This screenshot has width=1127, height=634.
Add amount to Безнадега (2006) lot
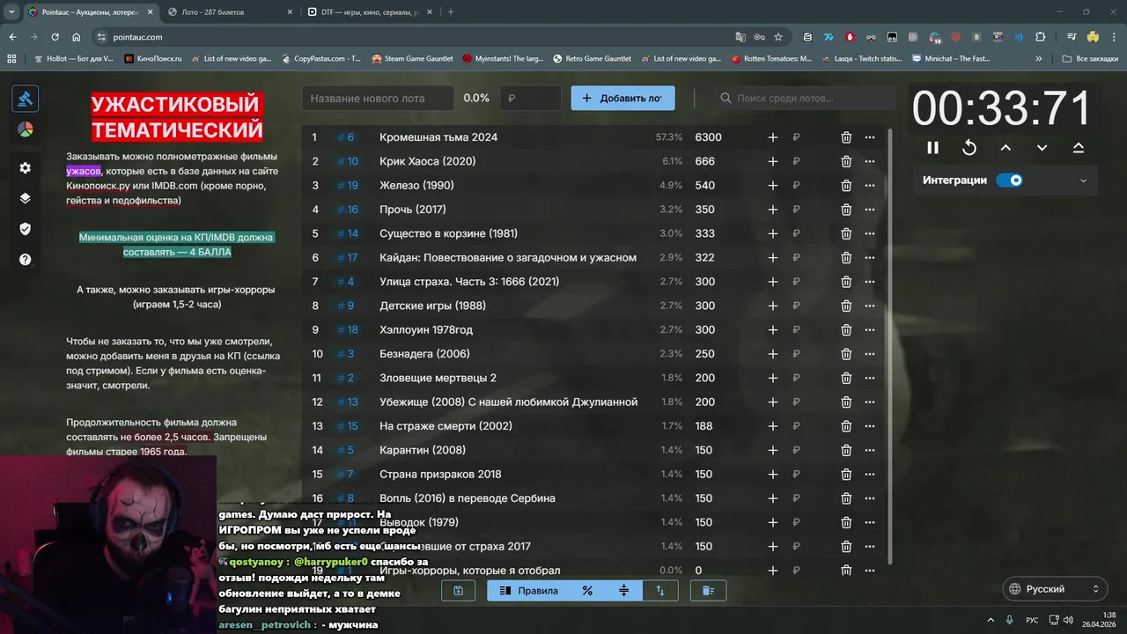tap(773, 354)
